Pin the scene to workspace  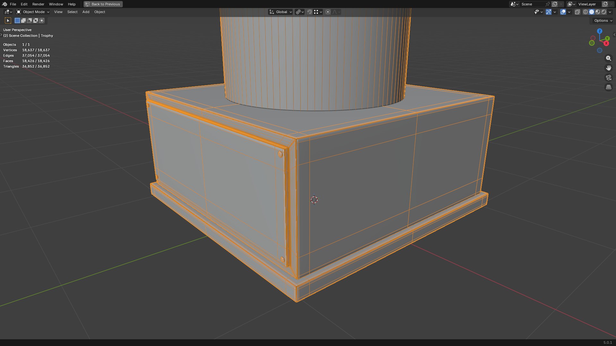(x=548, y=4)
